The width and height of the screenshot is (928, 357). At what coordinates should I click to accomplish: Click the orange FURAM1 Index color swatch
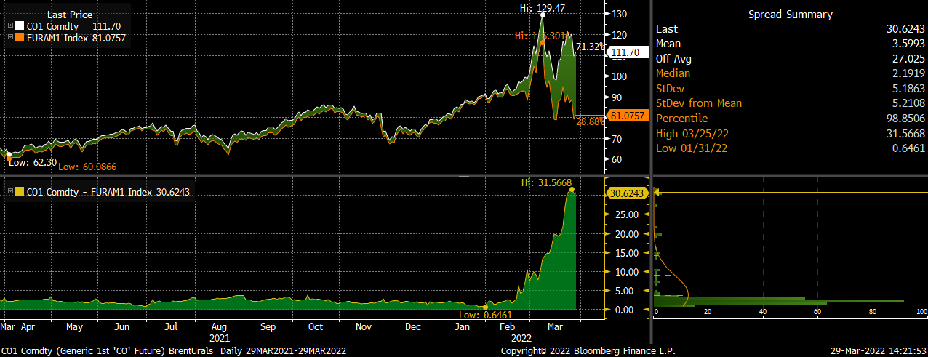(x=20, y=36)
